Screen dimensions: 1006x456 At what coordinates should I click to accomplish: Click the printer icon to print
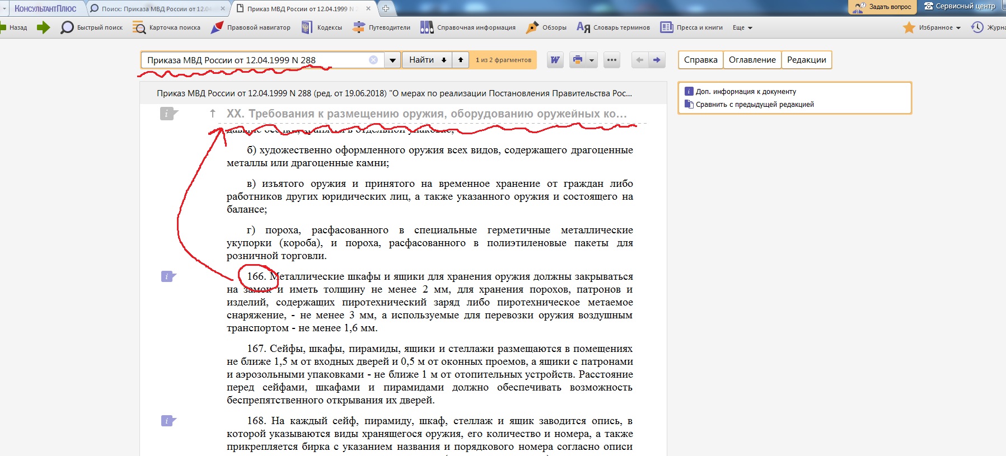578,60
